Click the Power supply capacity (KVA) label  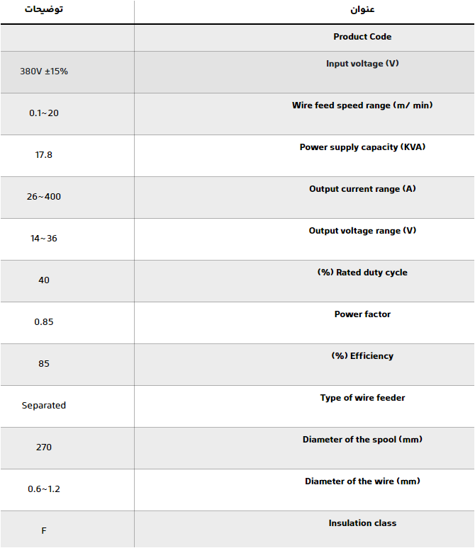coord(362,147)
